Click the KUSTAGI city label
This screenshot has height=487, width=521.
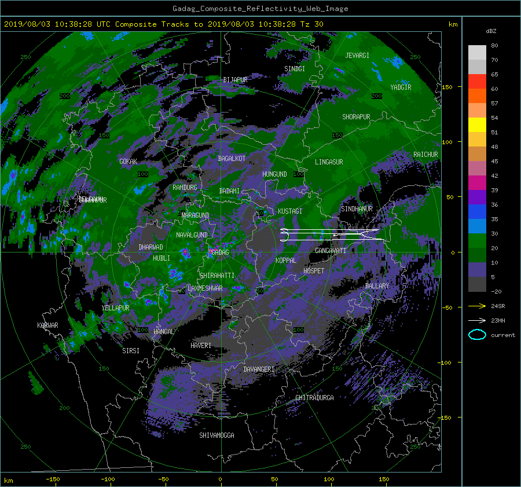[290, 211]
